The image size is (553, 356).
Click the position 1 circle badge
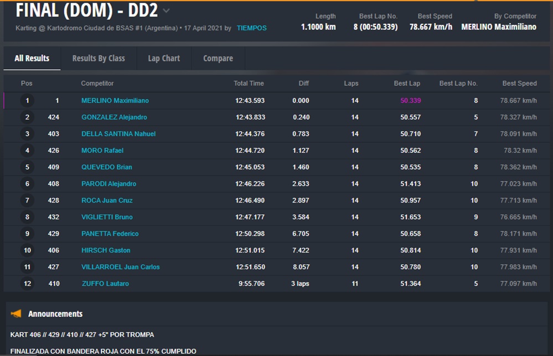pos(27,101)
